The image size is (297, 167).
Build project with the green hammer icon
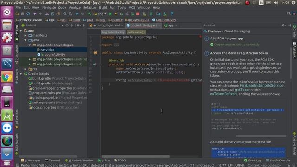pos(89,14)
